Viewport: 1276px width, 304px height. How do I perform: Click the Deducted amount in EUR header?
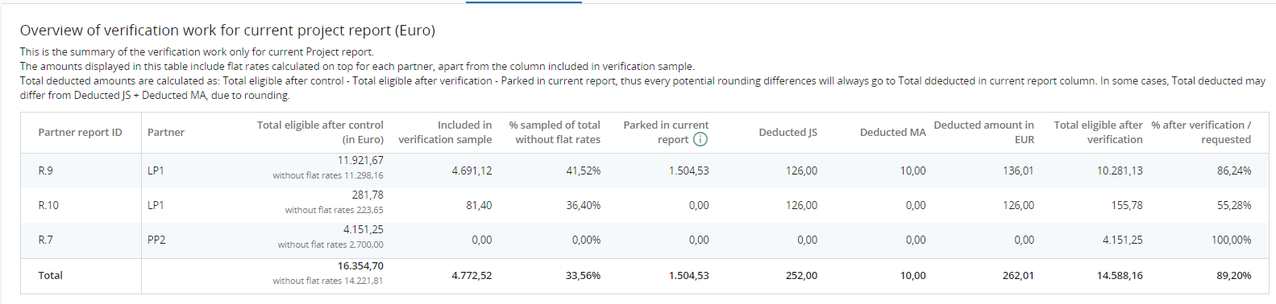click(x=983, y=132)
